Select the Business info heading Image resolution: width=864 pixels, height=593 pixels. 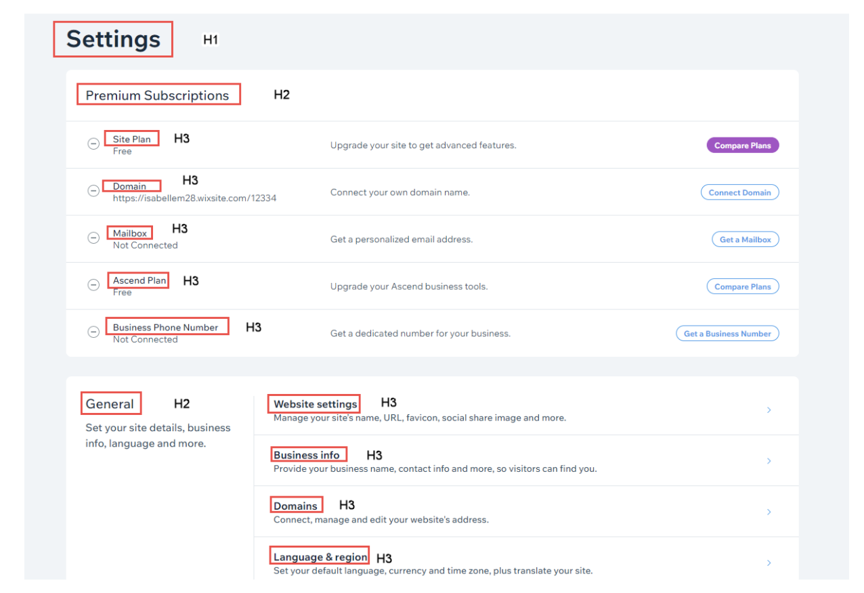(307, 455)
